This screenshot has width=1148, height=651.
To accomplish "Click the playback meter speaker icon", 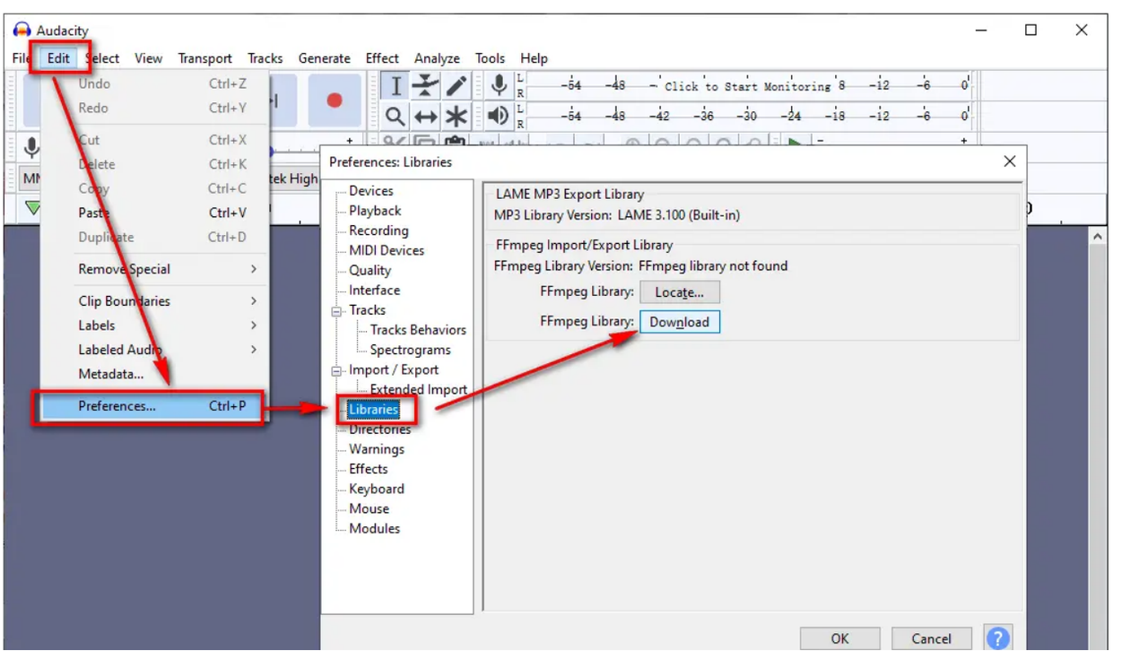I will click(x=499, y=116).
